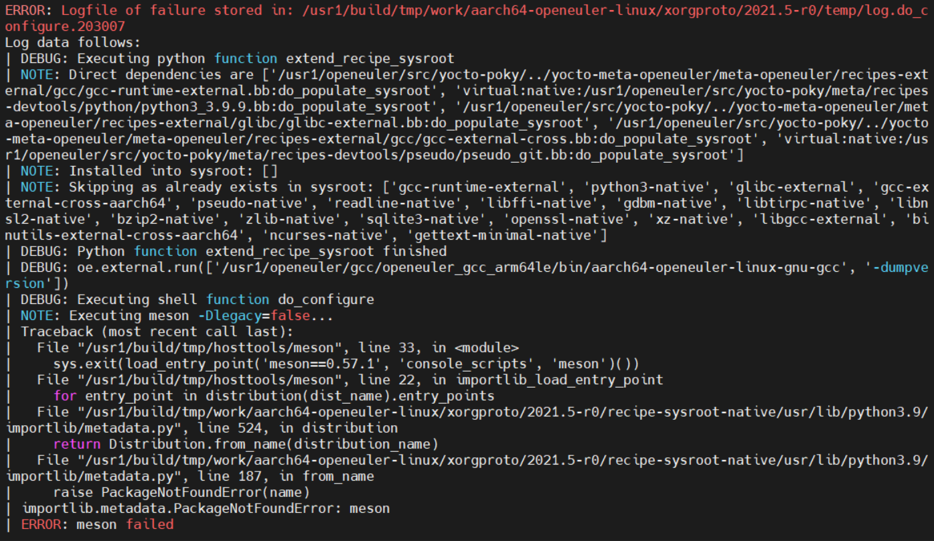Click 'Executing shell function do_configure' line
Image resolution: width=934 pixels, height=541 pixels.
point(226,299)
